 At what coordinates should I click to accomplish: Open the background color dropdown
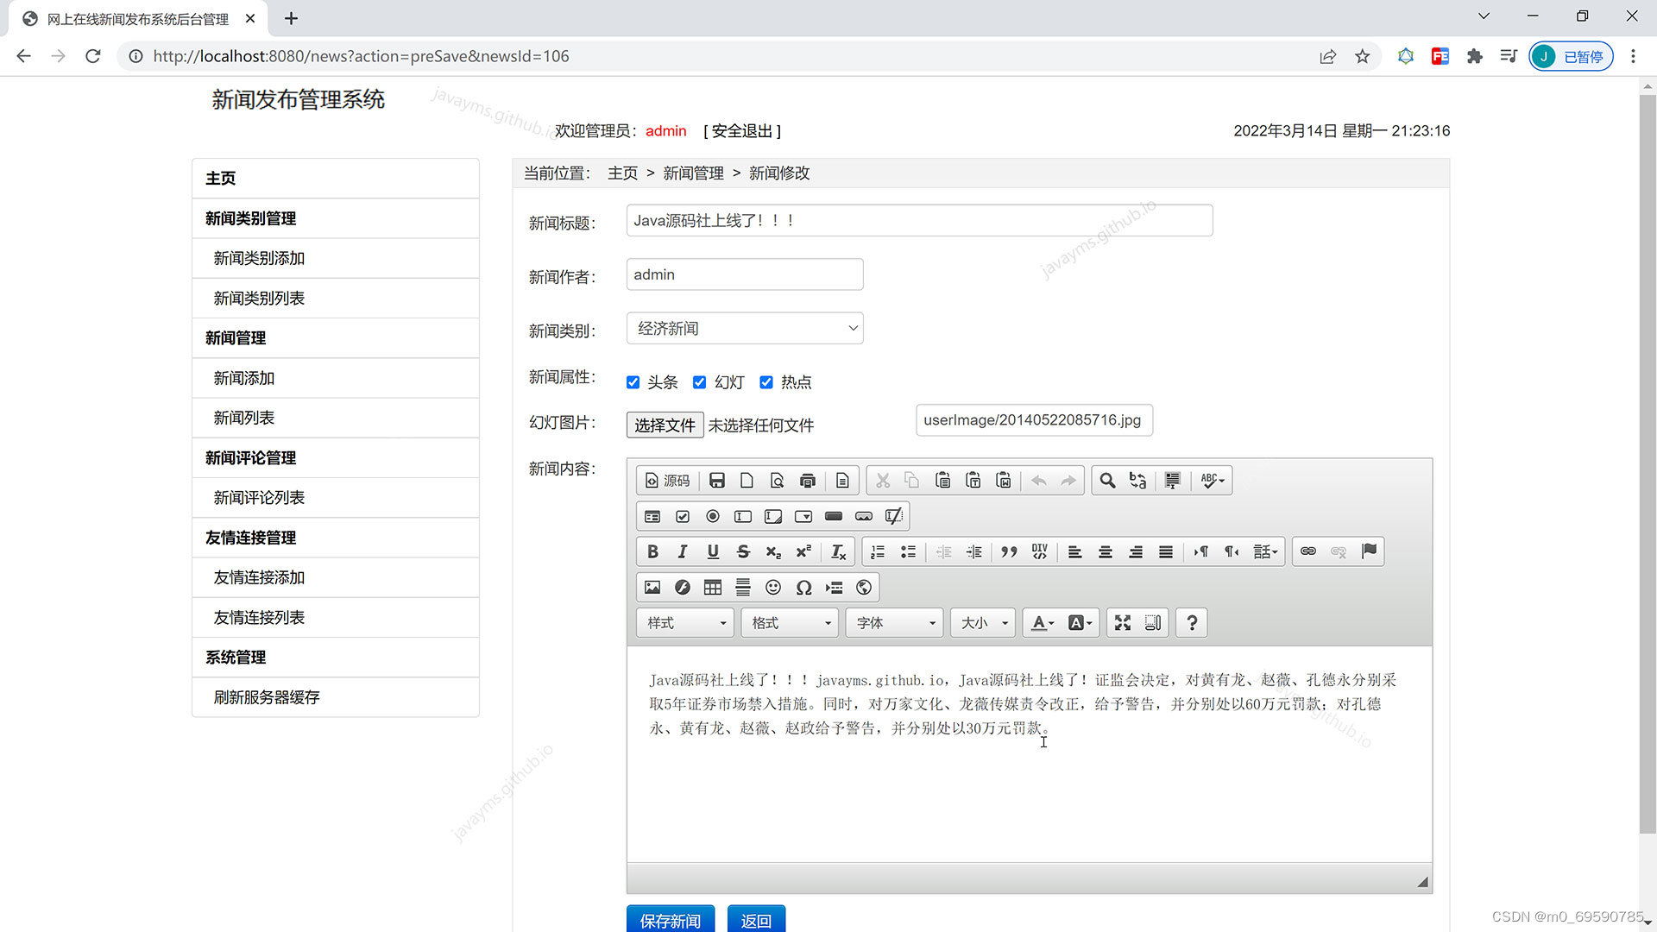pyautogui.click(x=1080, y=623)
